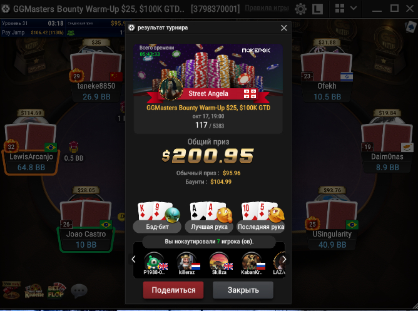Screen dimensions: 418x311
Task: Click the Закрыть button
Action: (243, 290)
